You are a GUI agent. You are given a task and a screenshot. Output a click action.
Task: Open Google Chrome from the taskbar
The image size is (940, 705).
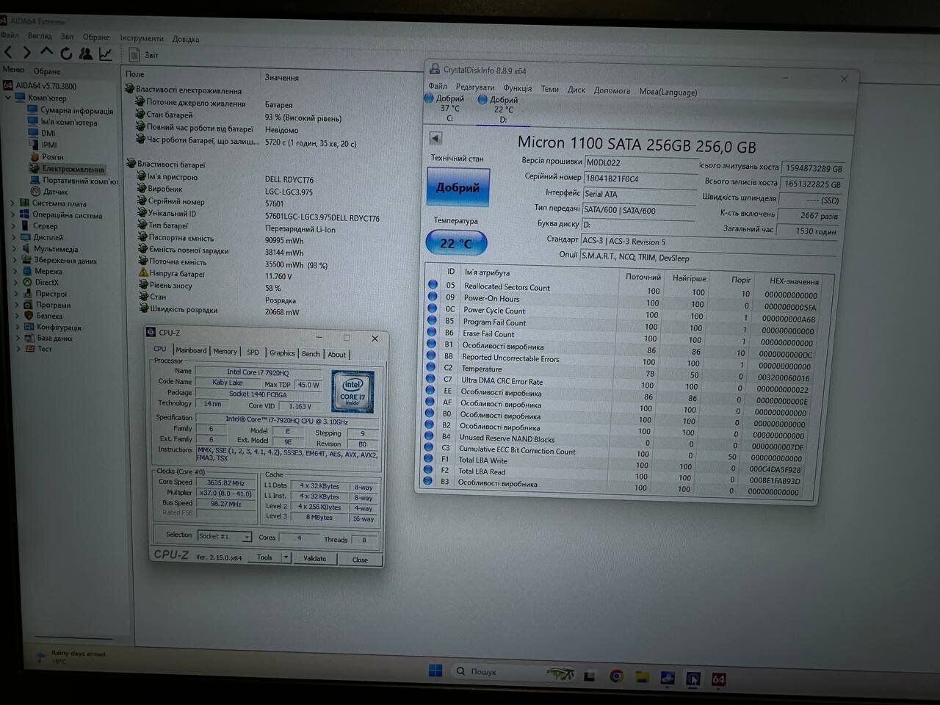pos(617,676)
